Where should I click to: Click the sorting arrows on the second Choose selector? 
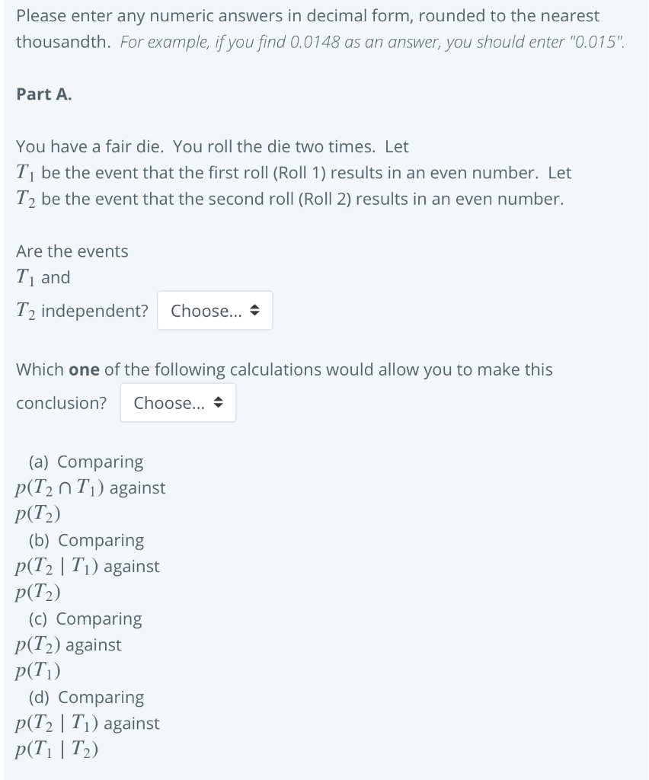(220, 403)
